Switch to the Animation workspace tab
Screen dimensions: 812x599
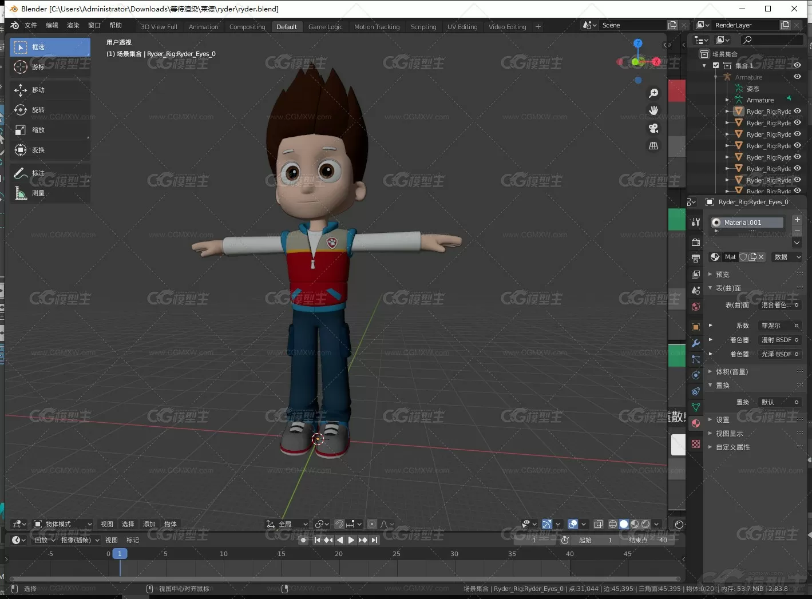pos(203,27)
